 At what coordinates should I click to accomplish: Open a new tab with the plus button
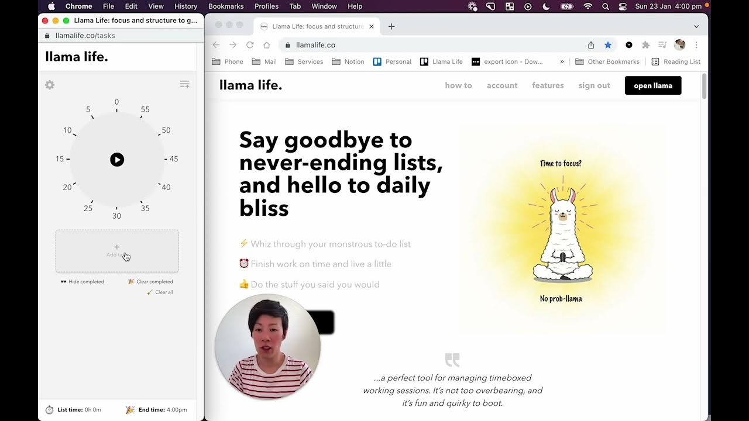coord(391,26)
